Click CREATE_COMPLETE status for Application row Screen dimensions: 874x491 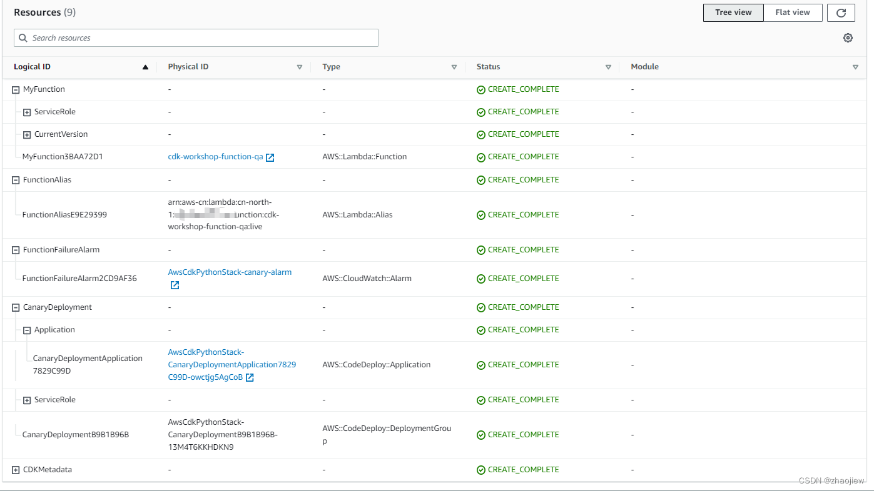click(x=523, y=330)
